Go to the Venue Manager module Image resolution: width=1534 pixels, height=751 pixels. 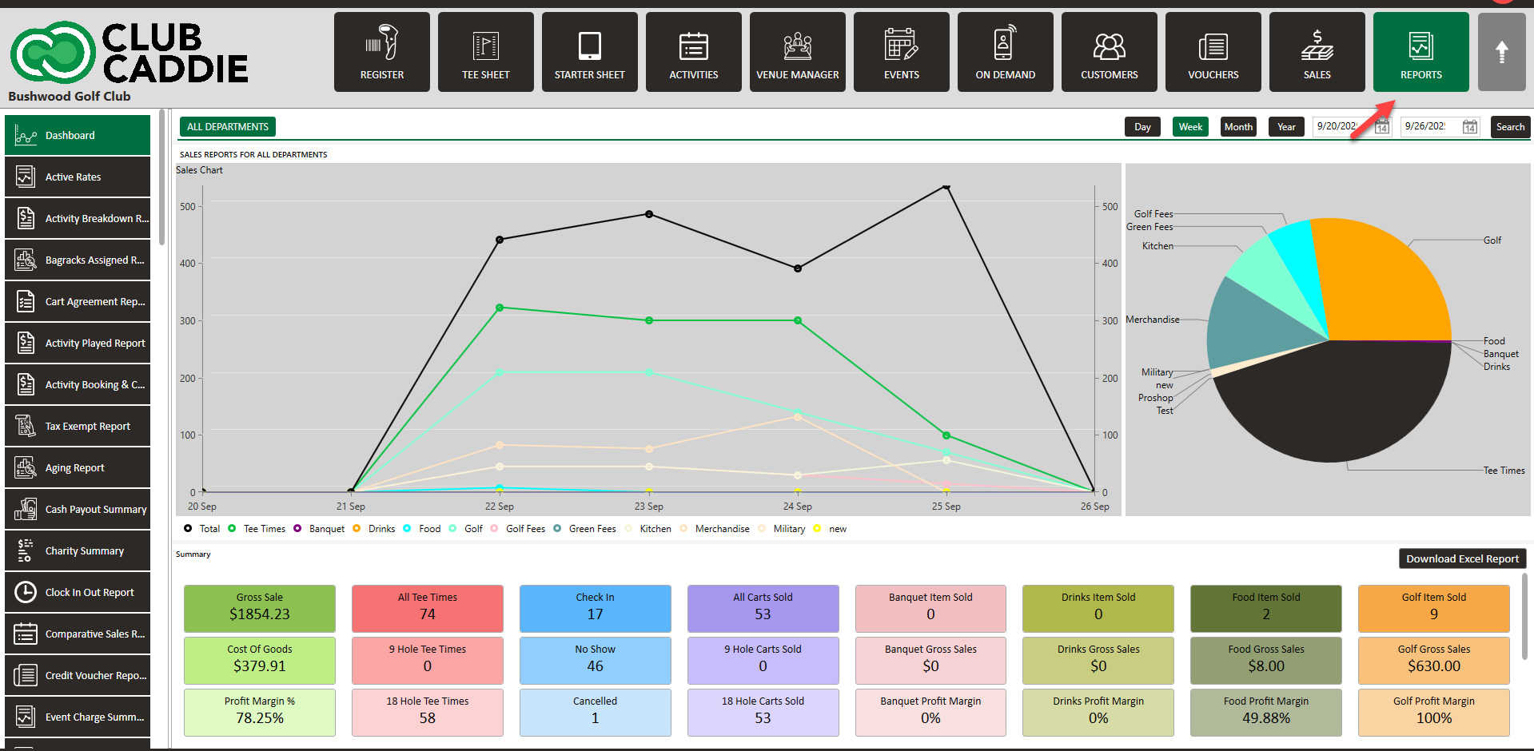tap(797, 52)
